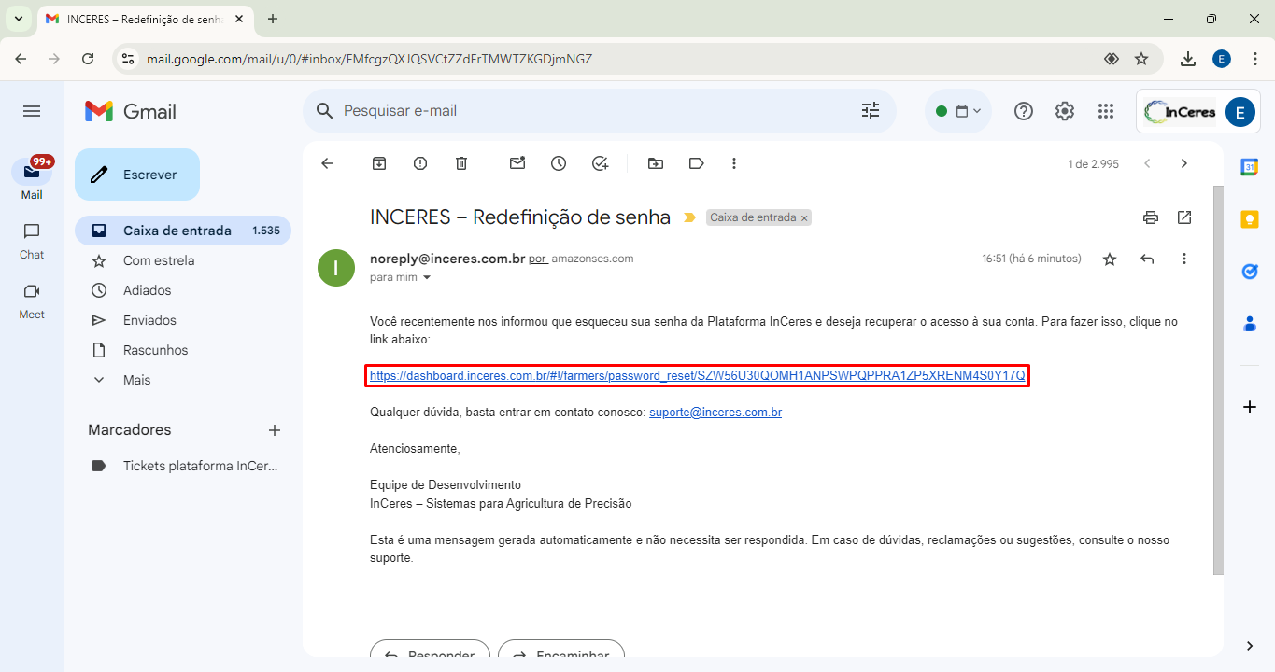The height and width of the screenshot is (672, 1275).
Task: Open Tickets plataforma InCeres label
Action: 182,466
